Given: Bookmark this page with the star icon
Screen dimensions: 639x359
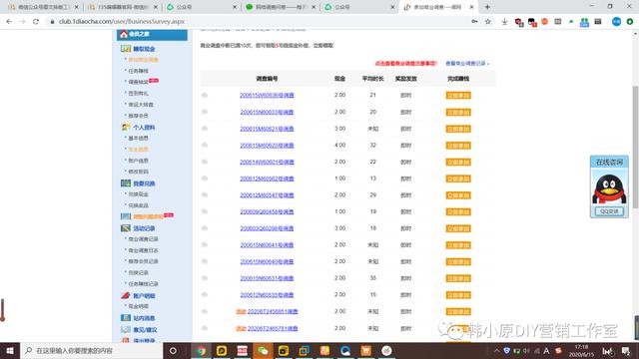Looking at the screenshot, I should (488, 22).
